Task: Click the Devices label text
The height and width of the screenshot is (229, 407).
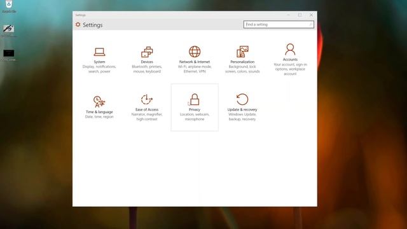Action: pos(147,62)
